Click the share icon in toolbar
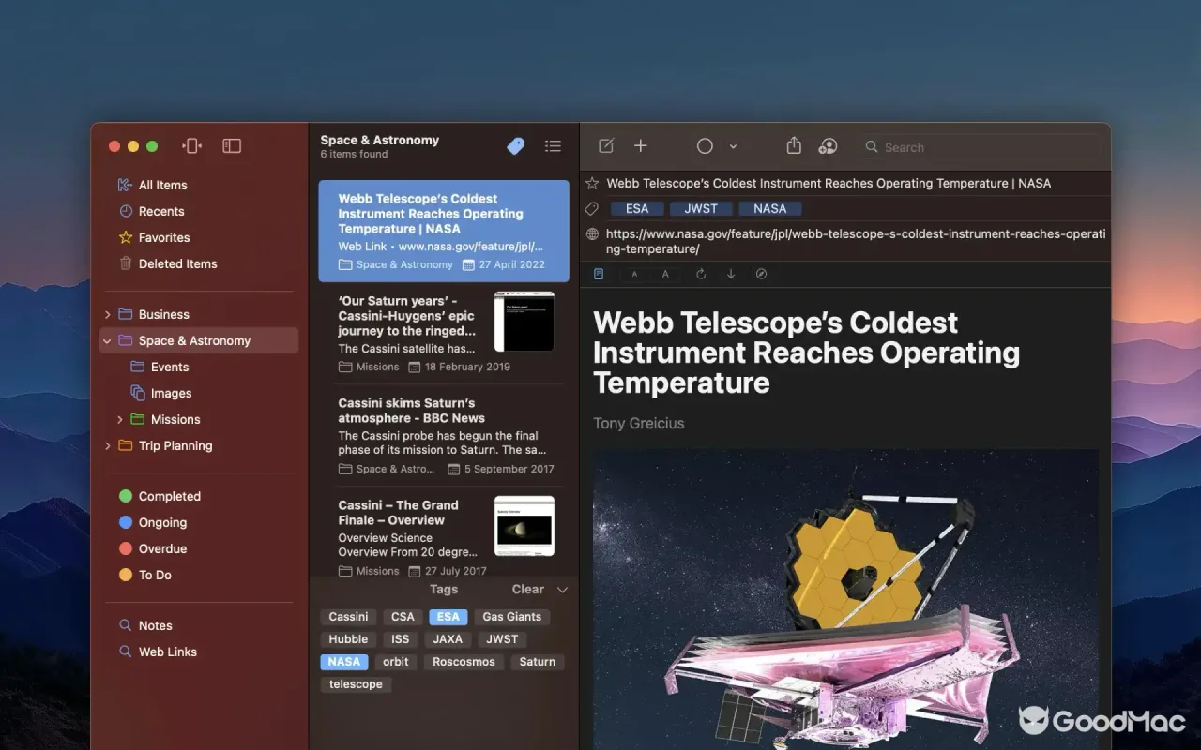The image size is (1201, 750). click(x=794, y=145)
